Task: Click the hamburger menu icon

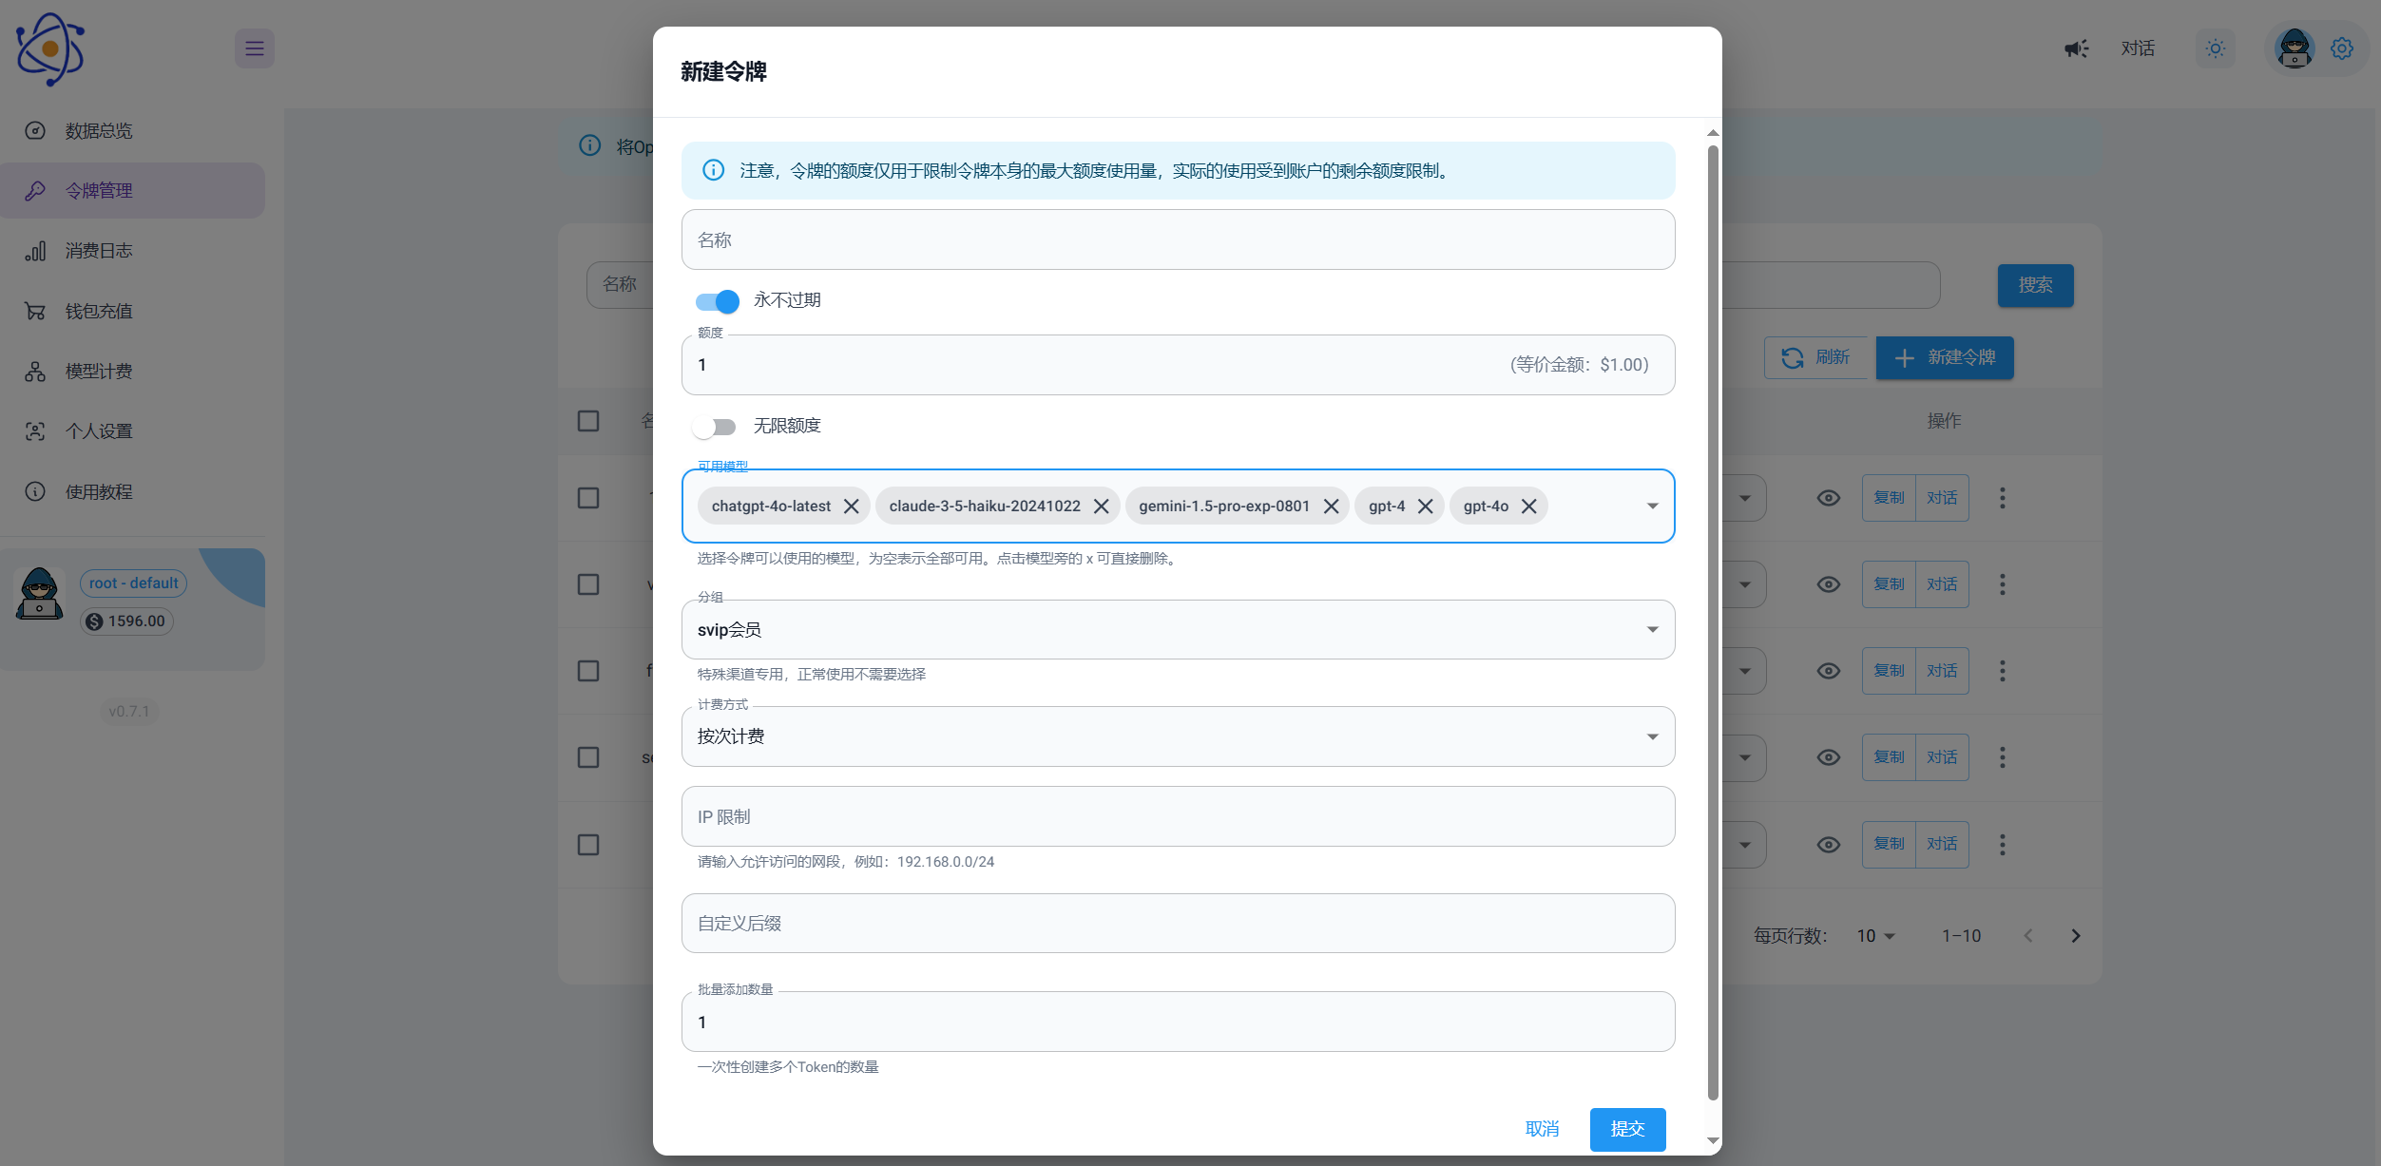Action: [x=254, y=48]
